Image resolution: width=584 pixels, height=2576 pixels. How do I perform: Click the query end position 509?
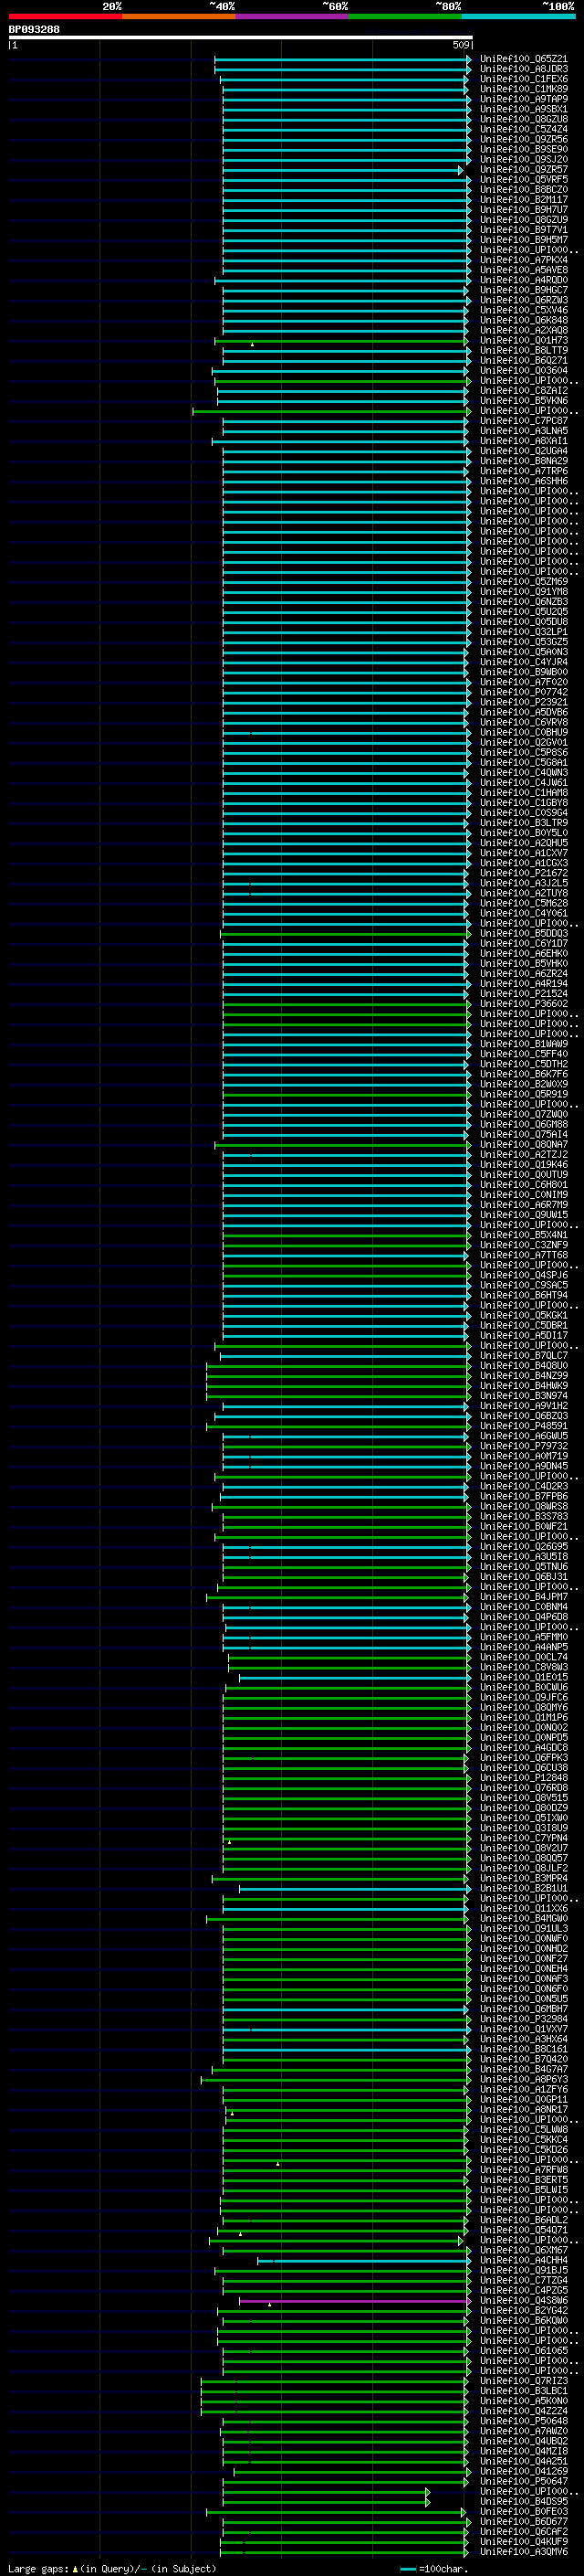[x=460, y=45]
